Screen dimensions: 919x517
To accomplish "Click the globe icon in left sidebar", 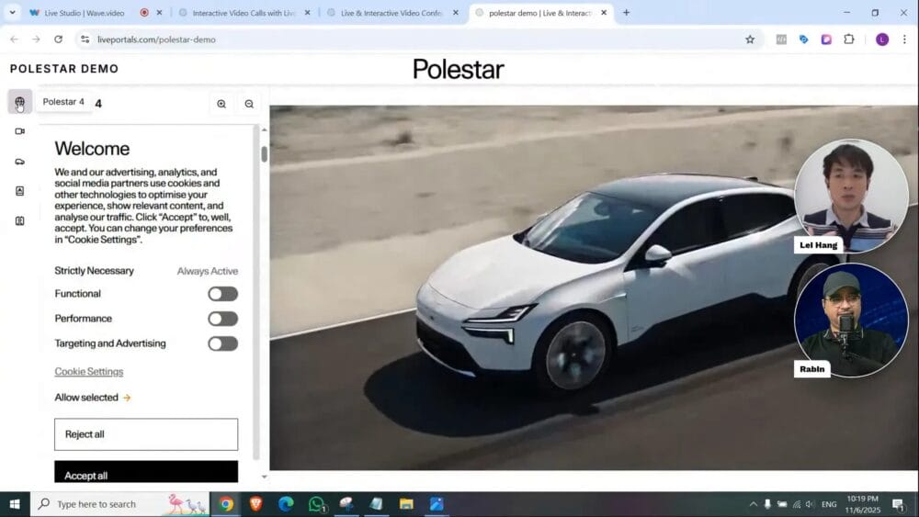I will click(x=19, y=102).
